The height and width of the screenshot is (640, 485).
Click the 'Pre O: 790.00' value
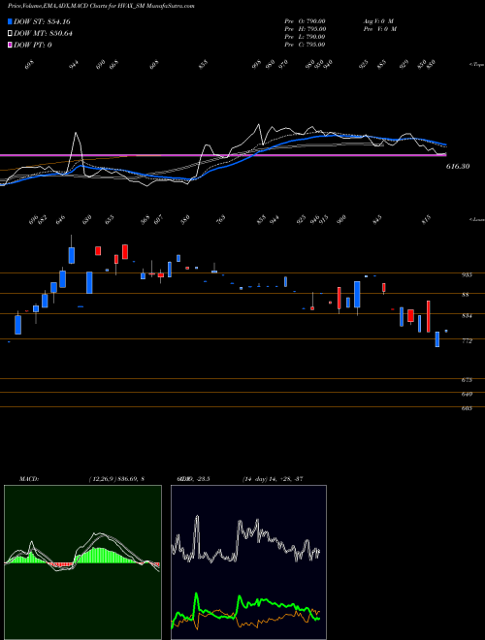pyautogui.click(x=305, y=21)
